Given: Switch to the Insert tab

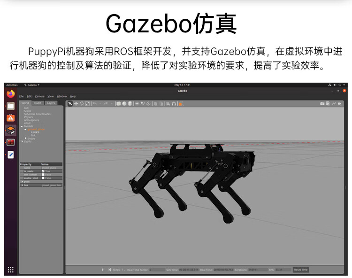Looking at the screenshot, I should coord(38,103).
